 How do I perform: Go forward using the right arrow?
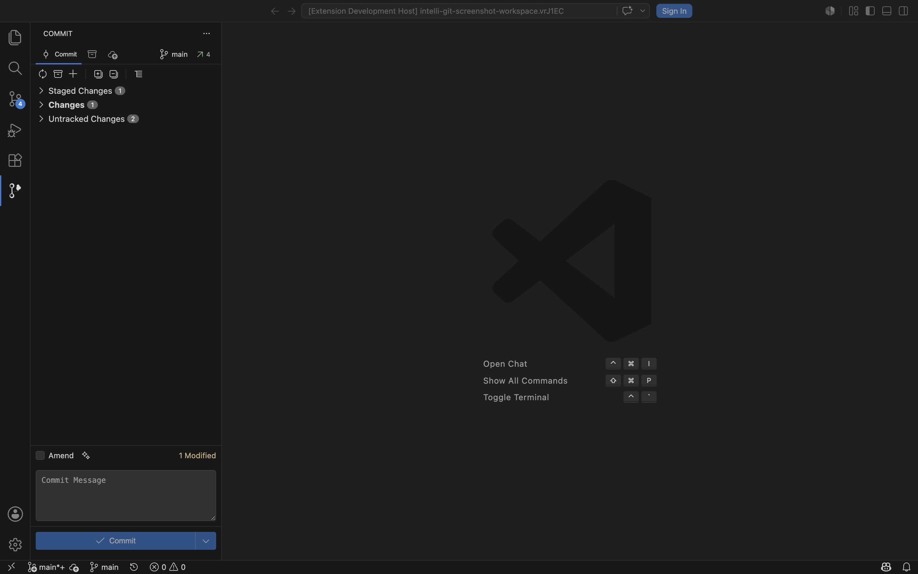point(291,11)
